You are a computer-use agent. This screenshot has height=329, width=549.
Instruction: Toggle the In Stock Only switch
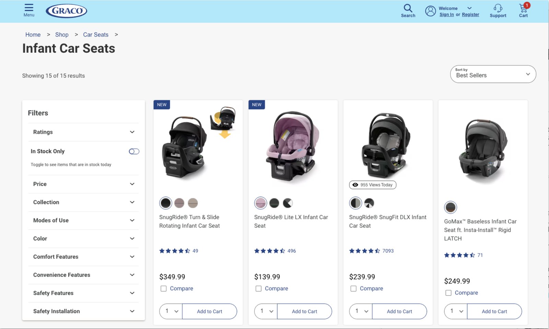pyautogui.click(x=134, y=151)
